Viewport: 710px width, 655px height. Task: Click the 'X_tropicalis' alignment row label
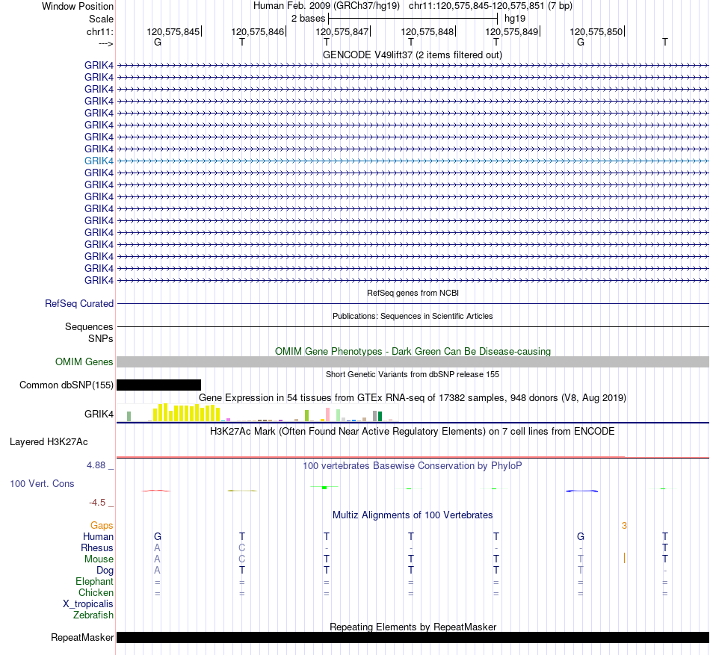tap(88, 604)
